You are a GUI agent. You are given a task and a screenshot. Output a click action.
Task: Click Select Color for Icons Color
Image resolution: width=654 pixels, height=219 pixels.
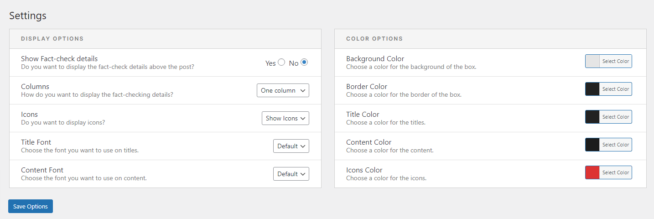[615, 172]
